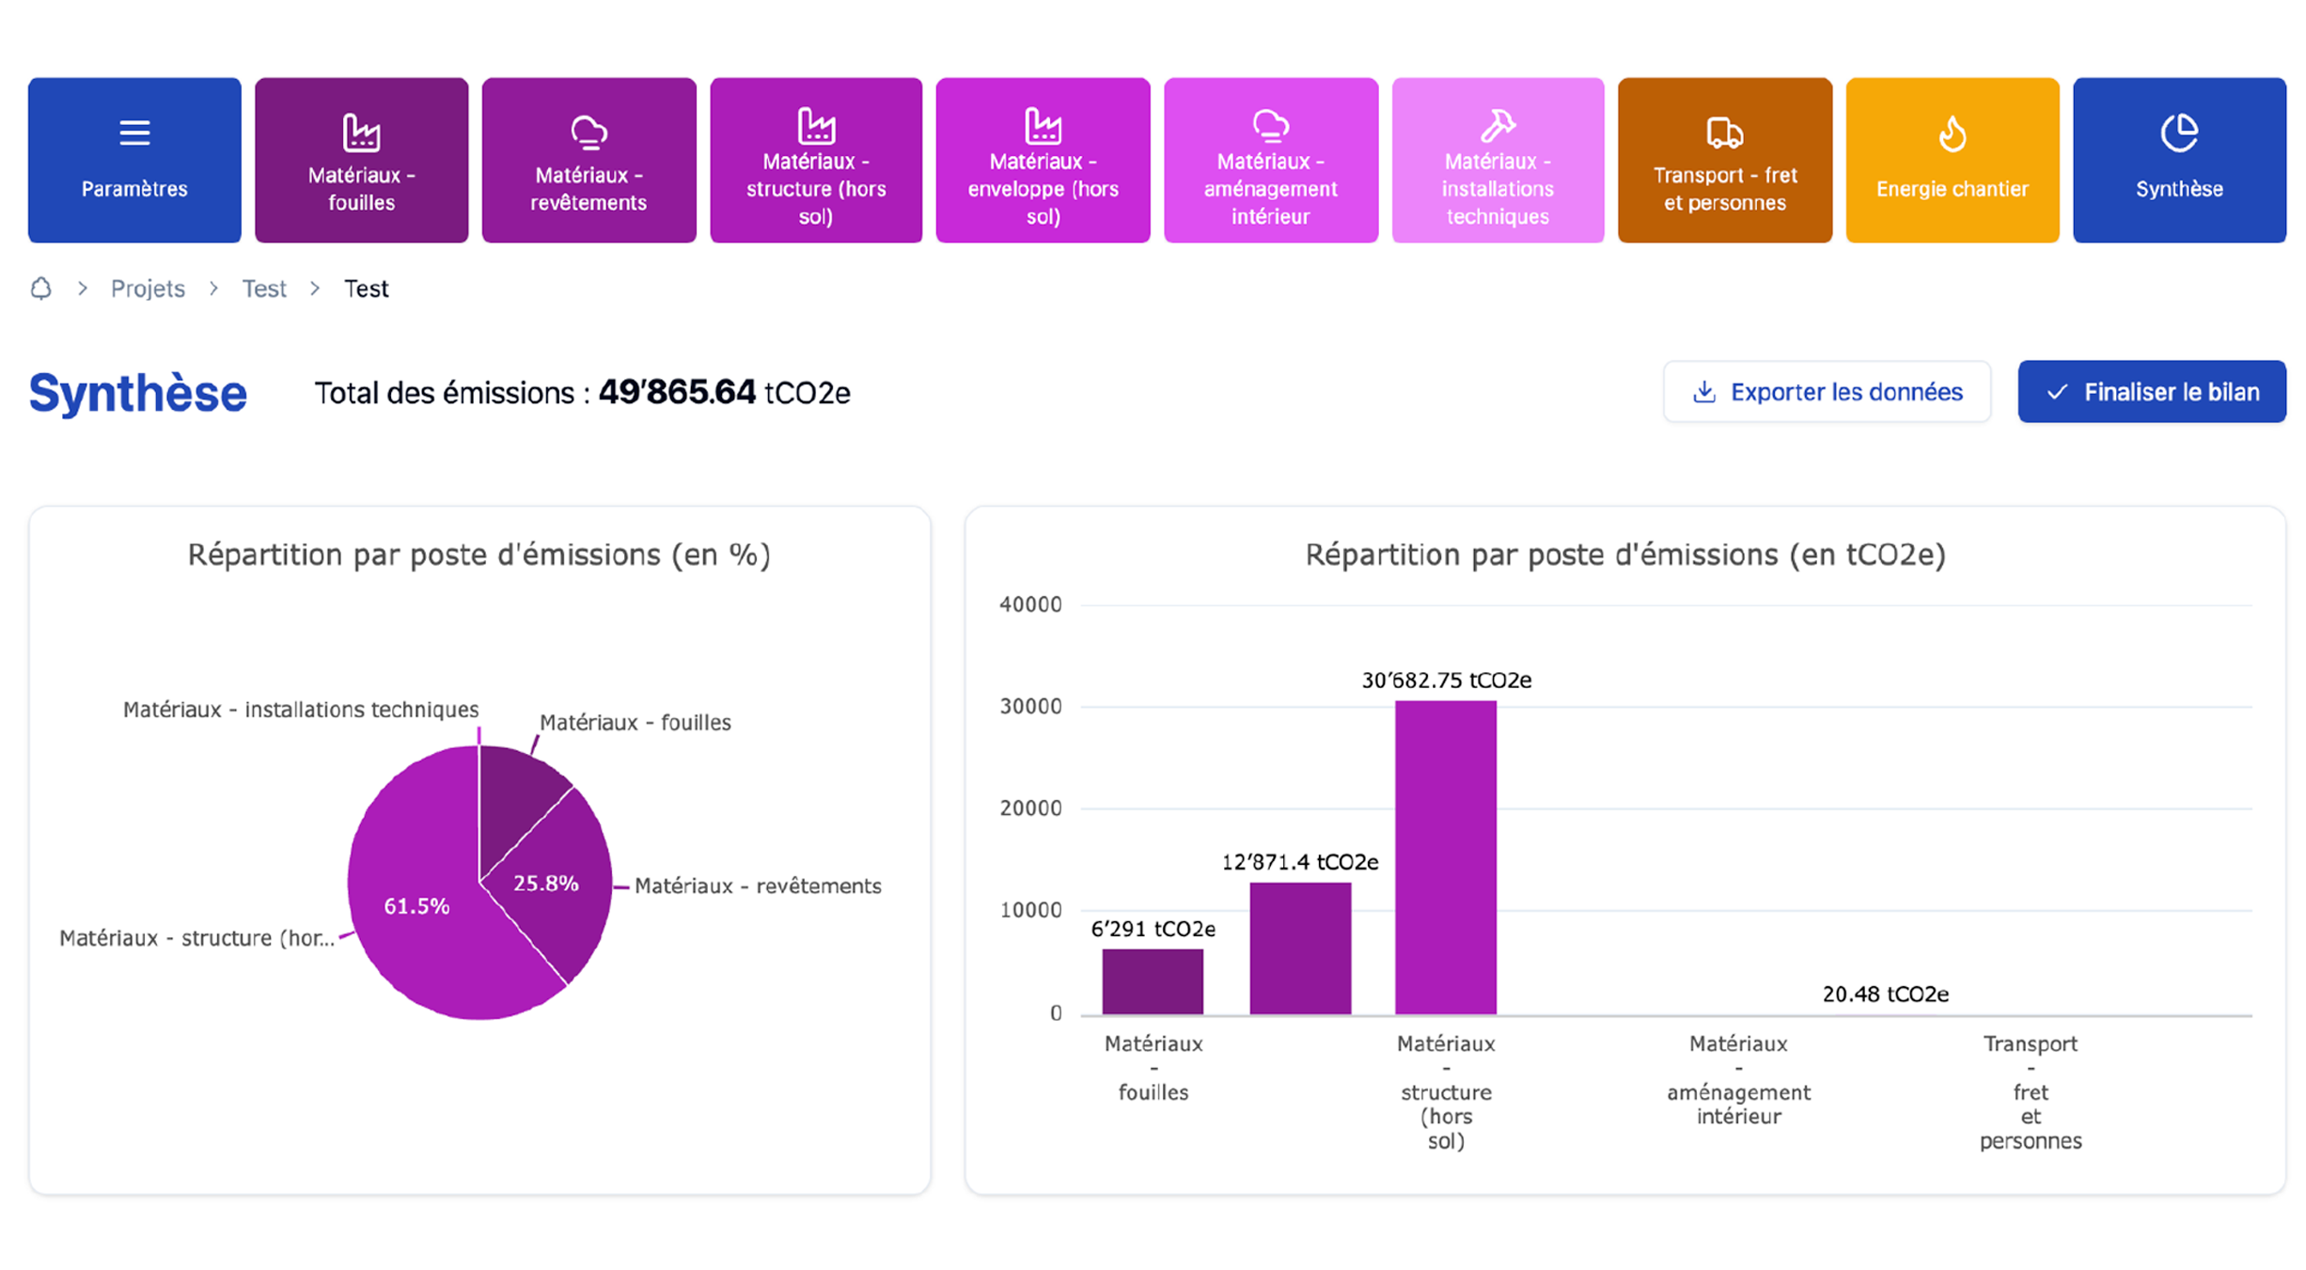Click the bar chart title (en tCO2e)

pyautogui.click(x=1625, y=555)
